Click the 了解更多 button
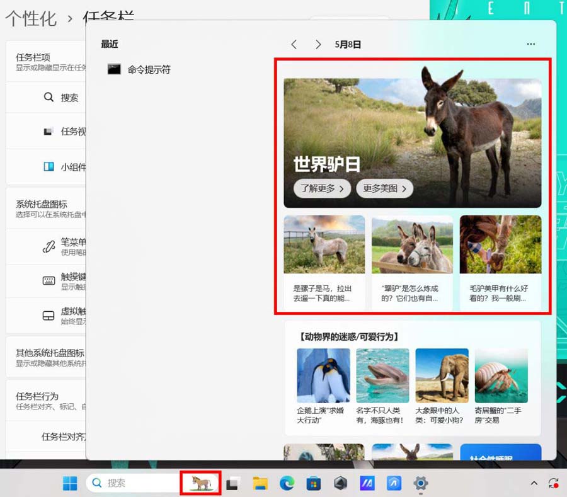 pyautogui.click(x=322, y=188)
